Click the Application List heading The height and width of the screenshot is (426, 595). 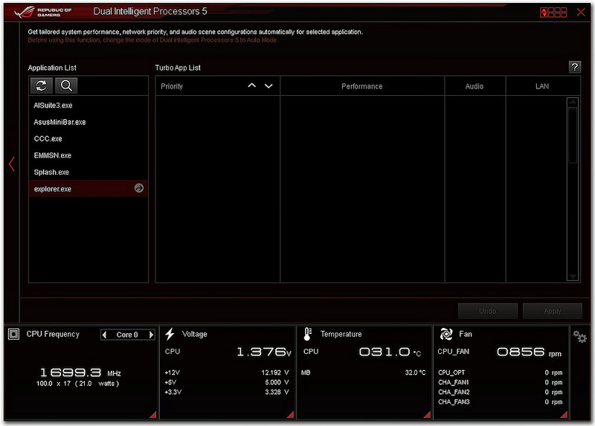coord(52,68)
